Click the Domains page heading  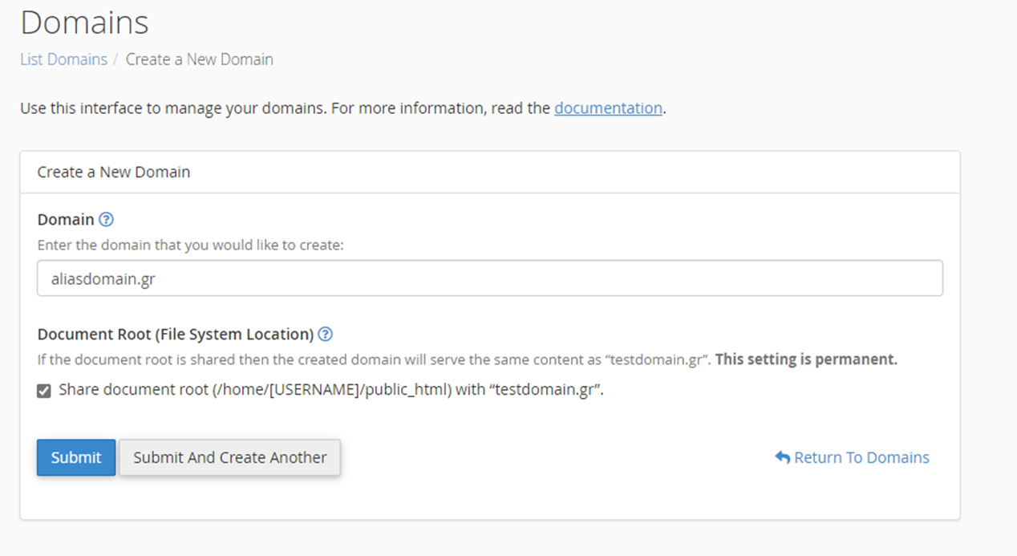click(x=84, y=22)
